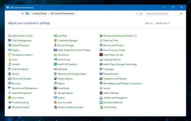Click the 'All Control Panel Items' breadcrumb
Screen dimensions: 191x121
point(62,13)
